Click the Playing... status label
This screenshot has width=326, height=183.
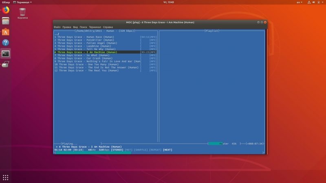click(70, 144)
